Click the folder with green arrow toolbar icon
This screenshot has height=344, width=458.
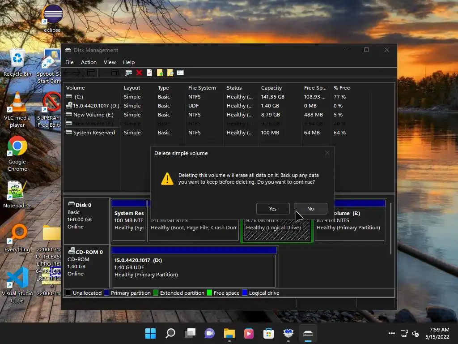coord(160,73)
